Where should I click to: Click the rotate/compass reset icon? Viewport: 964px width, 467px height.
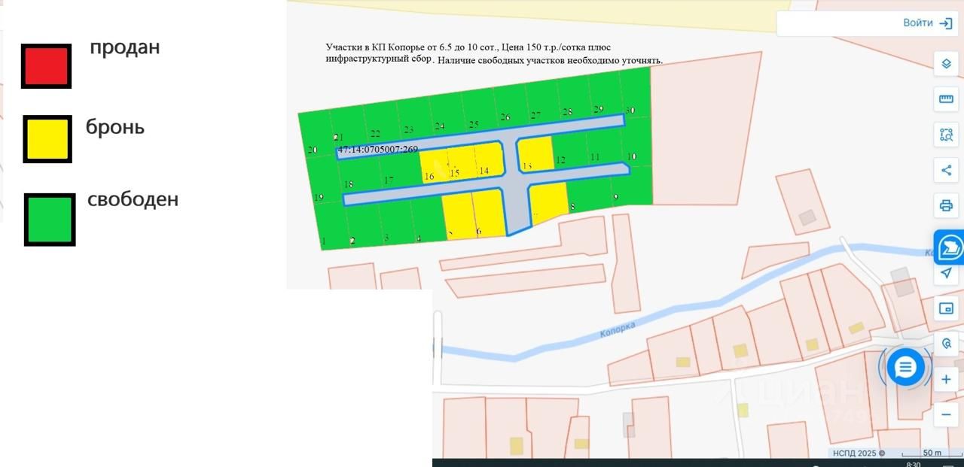tap(946, 344)
